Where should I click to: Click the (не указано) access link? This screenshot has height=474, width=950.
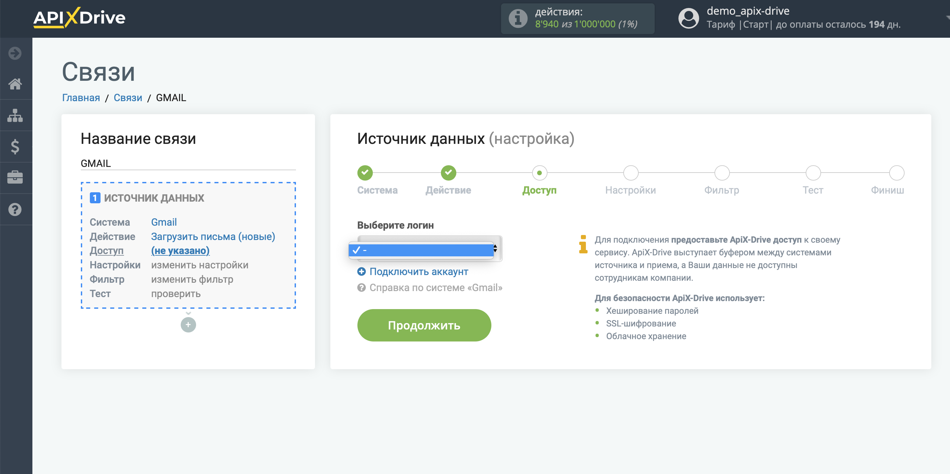[180, 251]
